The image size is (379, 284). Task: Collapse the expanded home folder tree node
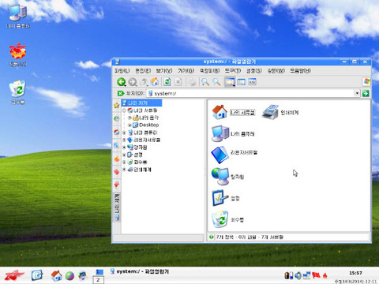pos(124,110)
